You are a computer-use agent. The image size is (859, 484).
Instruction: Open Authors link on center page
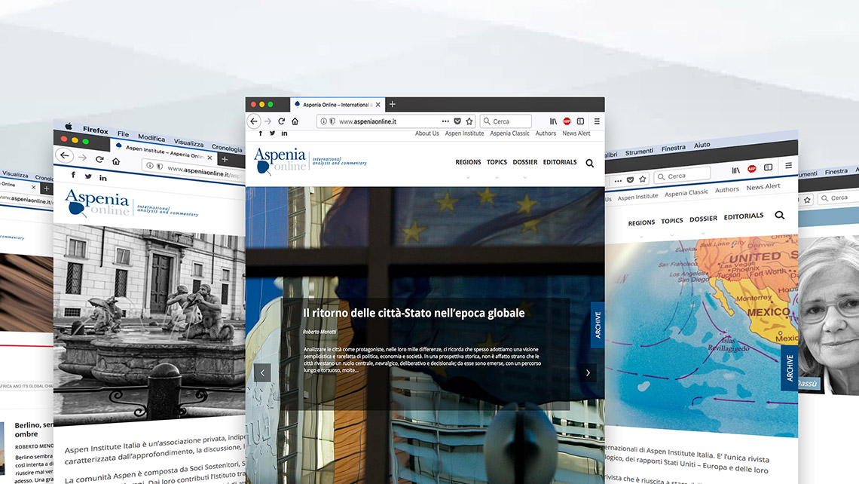546,133
